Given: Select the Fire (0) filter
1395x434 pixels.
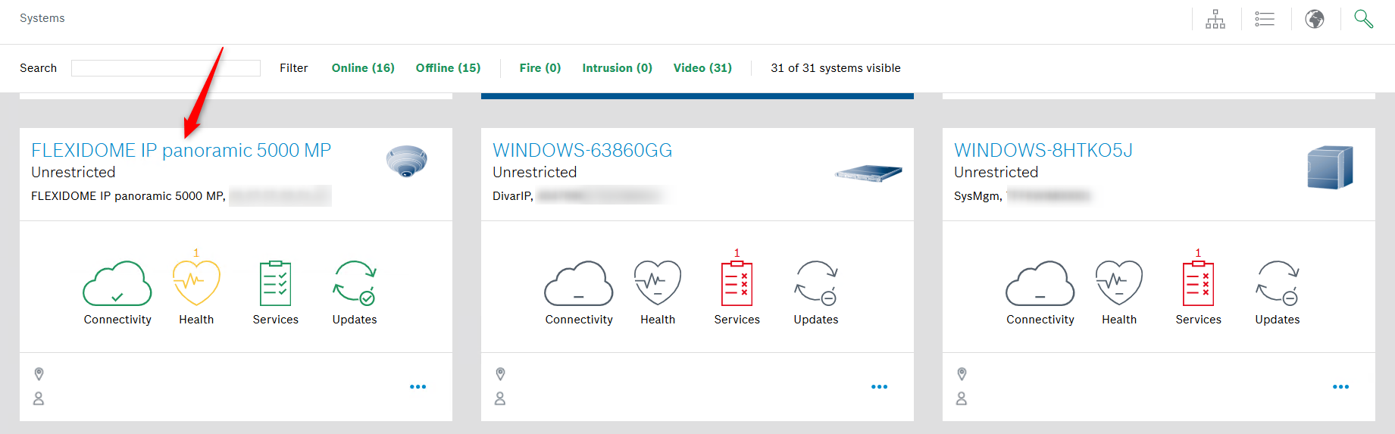Looking at the screenshot, I should point(540,68).
